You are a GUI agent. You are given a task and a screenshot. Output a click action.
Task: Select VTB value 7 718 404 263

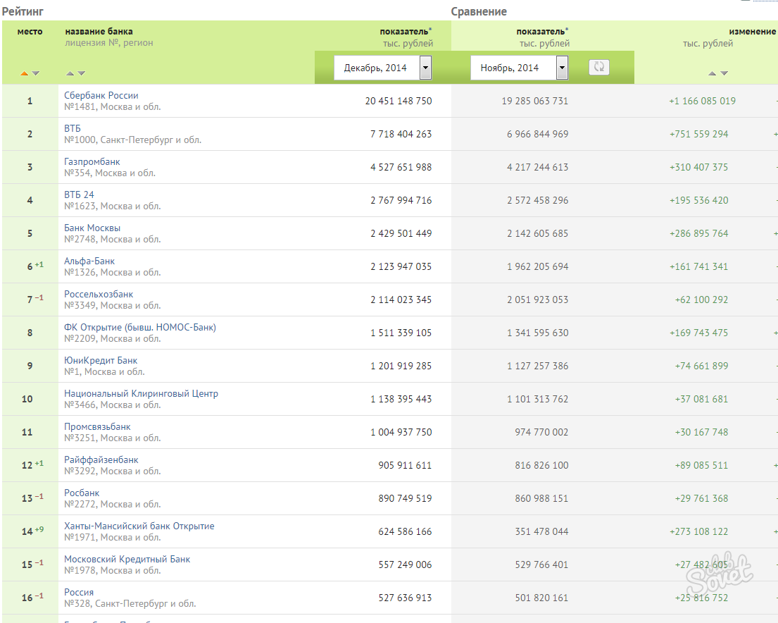coord(401,134)
